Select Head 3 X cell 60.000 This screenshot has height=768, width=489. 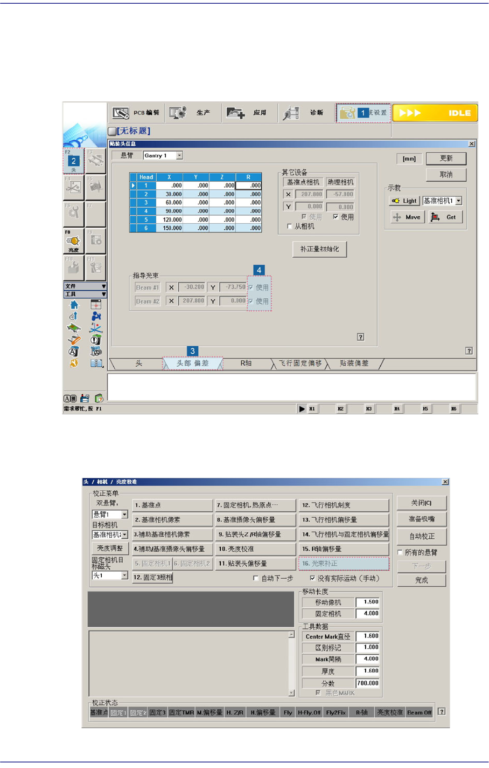(x=169, y=202)
